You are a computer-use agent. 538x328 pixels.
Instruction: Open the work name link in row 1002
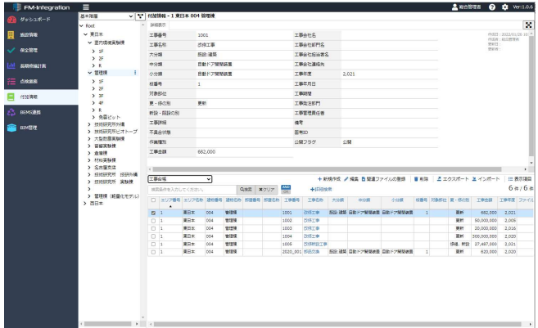(311, 221)
